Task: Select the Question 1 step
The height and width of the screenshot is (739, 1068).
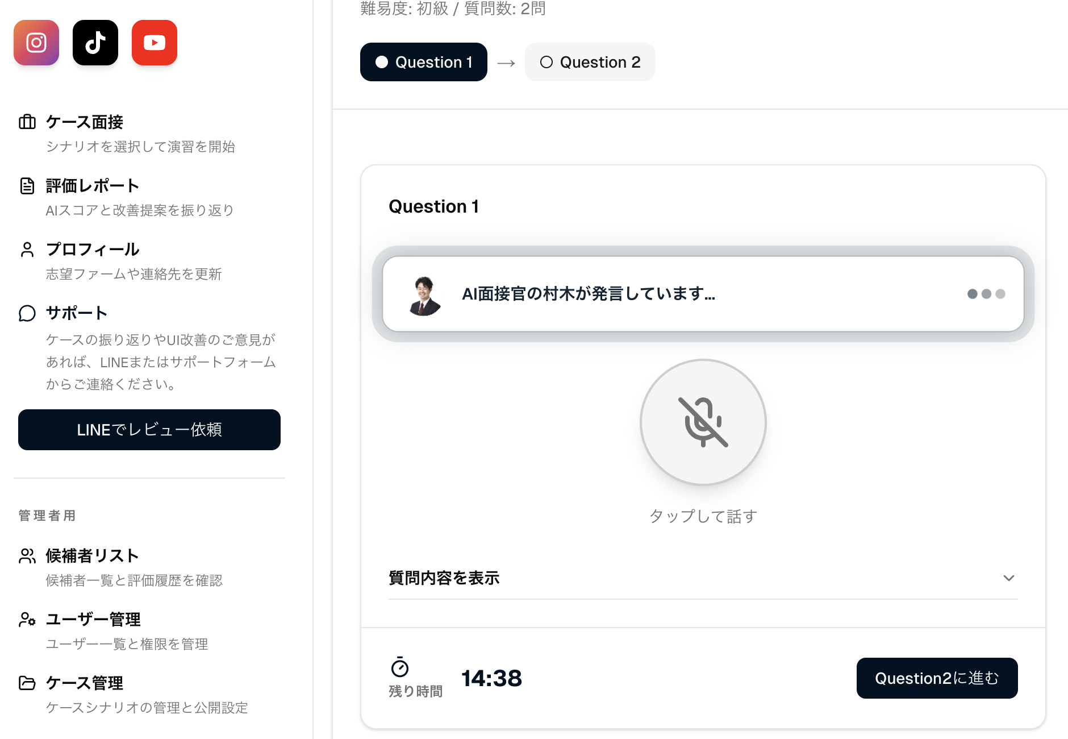Action: coord(423,62)
